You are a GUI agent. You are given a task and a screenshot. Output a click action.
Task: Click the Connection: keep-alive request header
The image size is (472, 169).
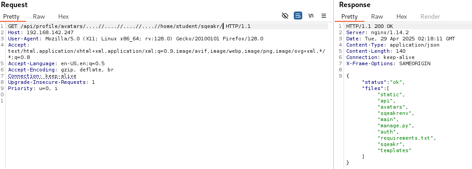pos(42,76)
